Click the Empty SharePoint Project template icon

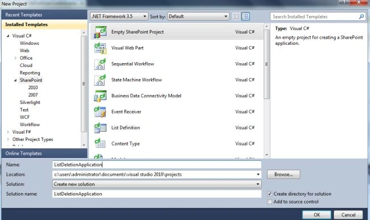(x=100, y=32)
